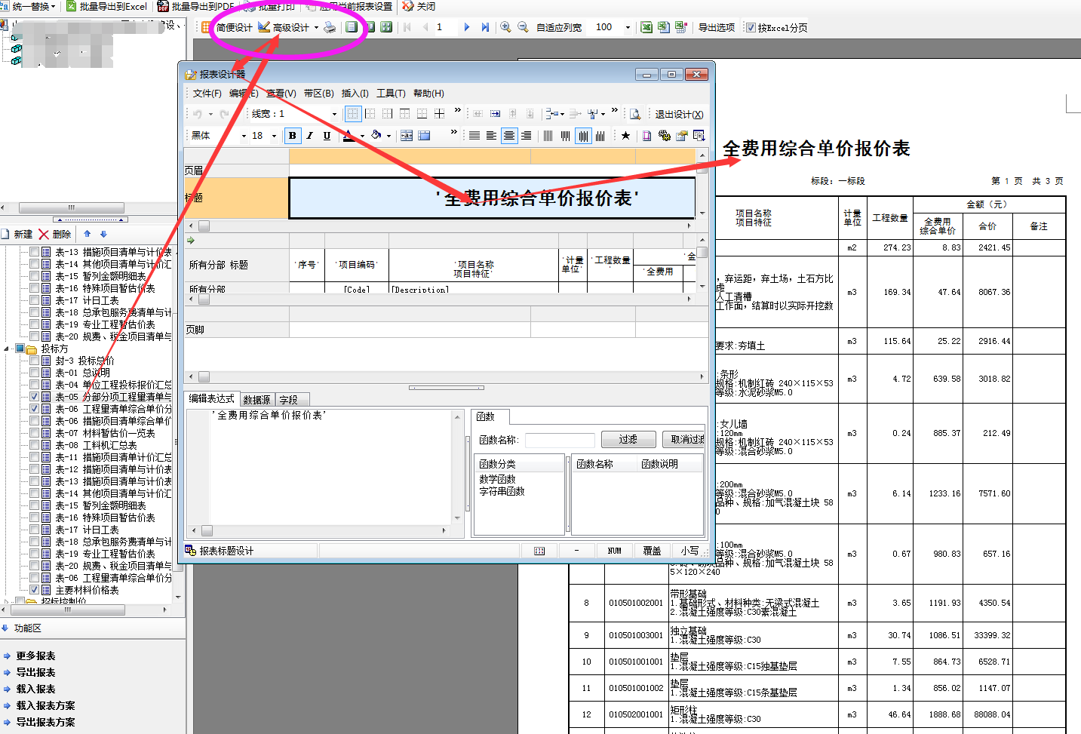Toggle underline formatting

coord(327,136)
